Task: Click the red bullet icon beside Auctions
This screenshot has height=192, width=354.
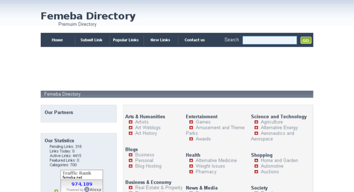Action: (x=256, y=172)
